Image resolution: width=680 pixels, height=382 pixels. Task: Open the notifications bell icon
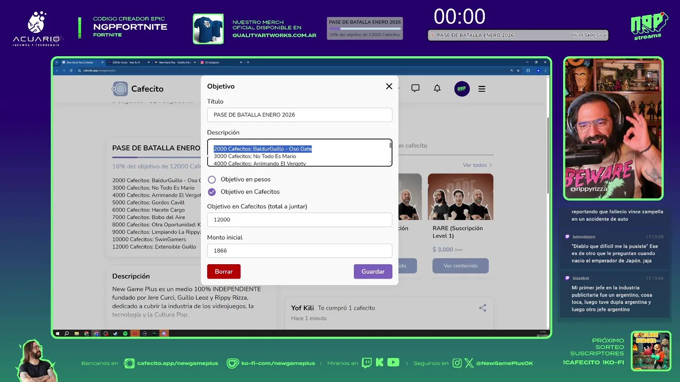tap(437, 89)
